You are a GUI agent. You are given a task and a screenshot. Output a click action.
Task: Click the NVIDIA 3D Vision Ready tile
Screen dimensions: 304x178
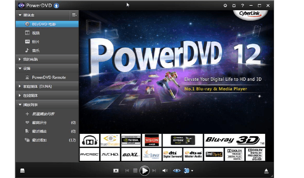(x=183, y=140)
